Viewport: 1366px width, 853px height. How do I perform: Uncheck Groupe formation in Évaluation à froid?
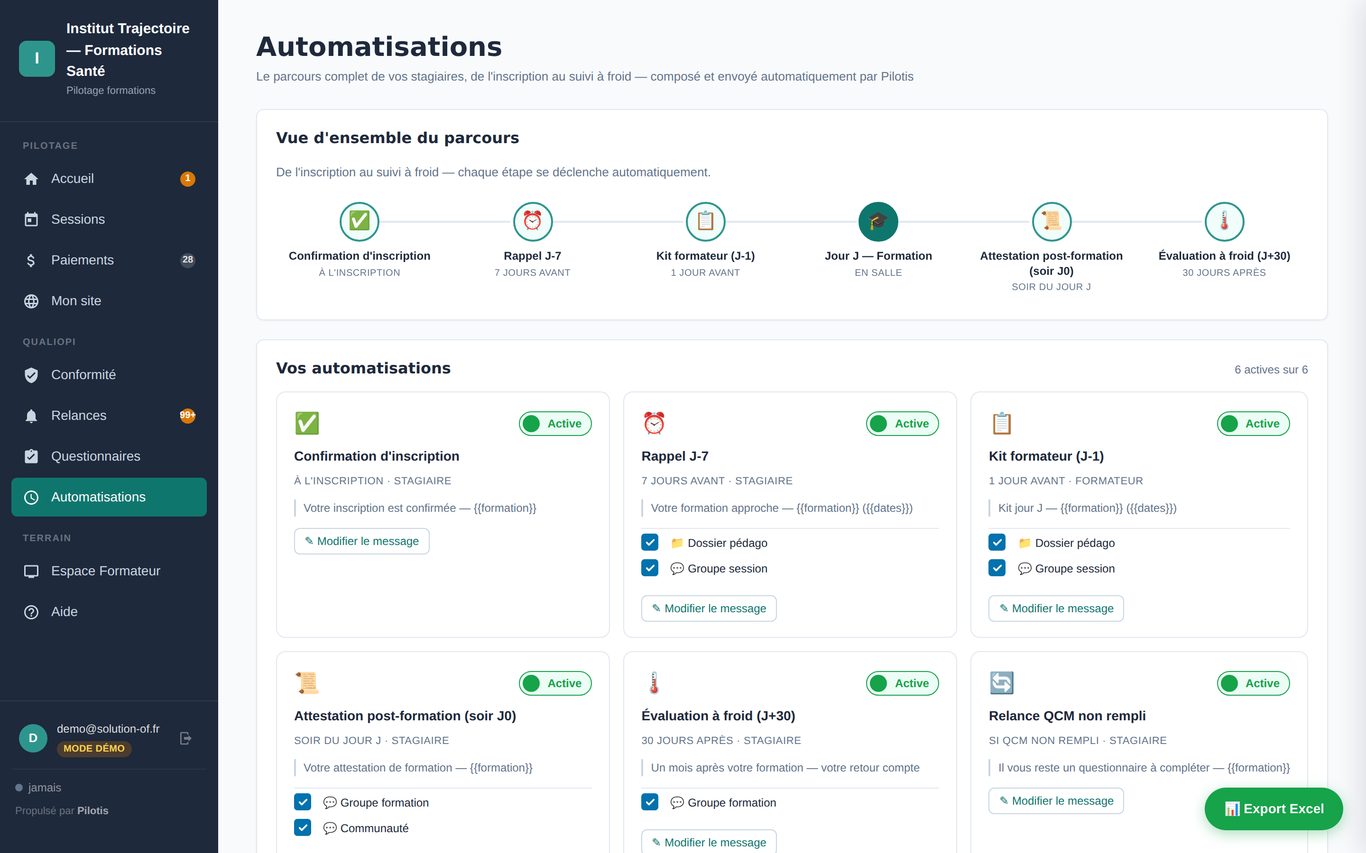click(x=650, y=802)
